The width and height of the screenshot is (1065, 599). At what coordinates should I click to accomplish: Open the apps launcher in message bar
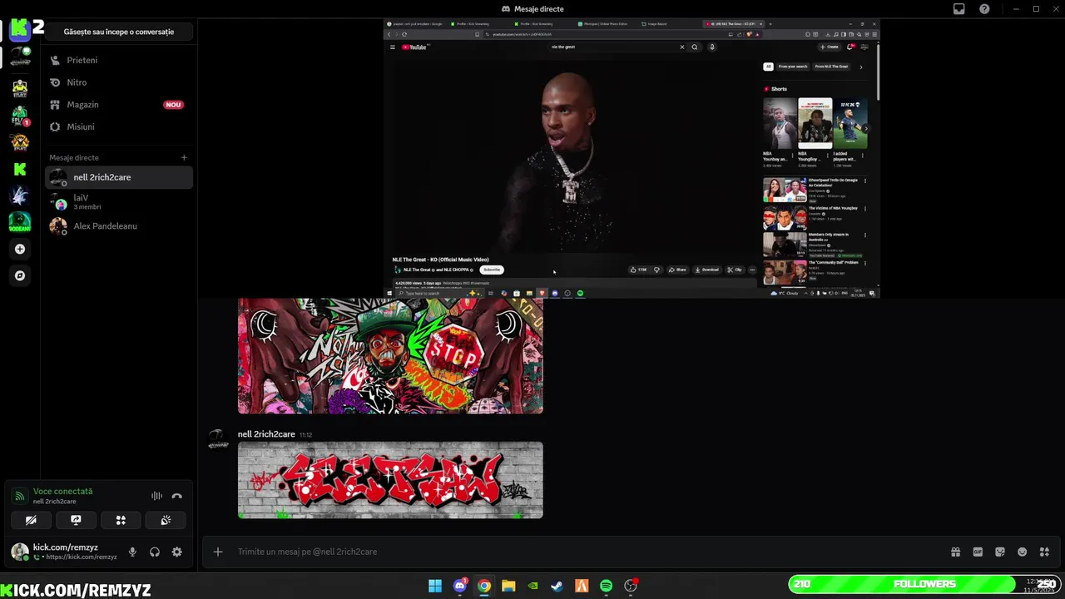(1044, 552)
